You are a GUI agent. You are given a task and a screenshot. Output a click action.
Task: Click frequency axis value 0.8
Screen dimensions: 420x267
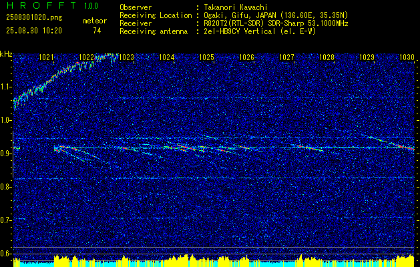tap(6, 187)
